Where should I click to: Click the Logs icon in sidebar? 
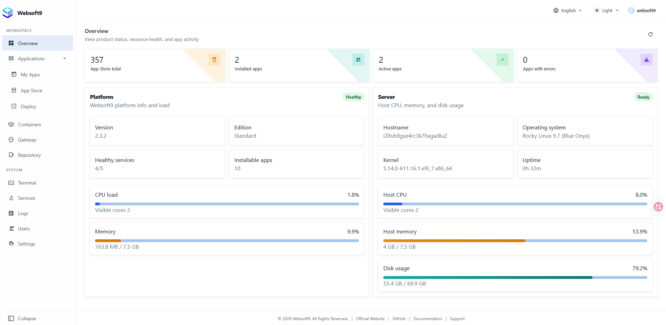[11, 213]
